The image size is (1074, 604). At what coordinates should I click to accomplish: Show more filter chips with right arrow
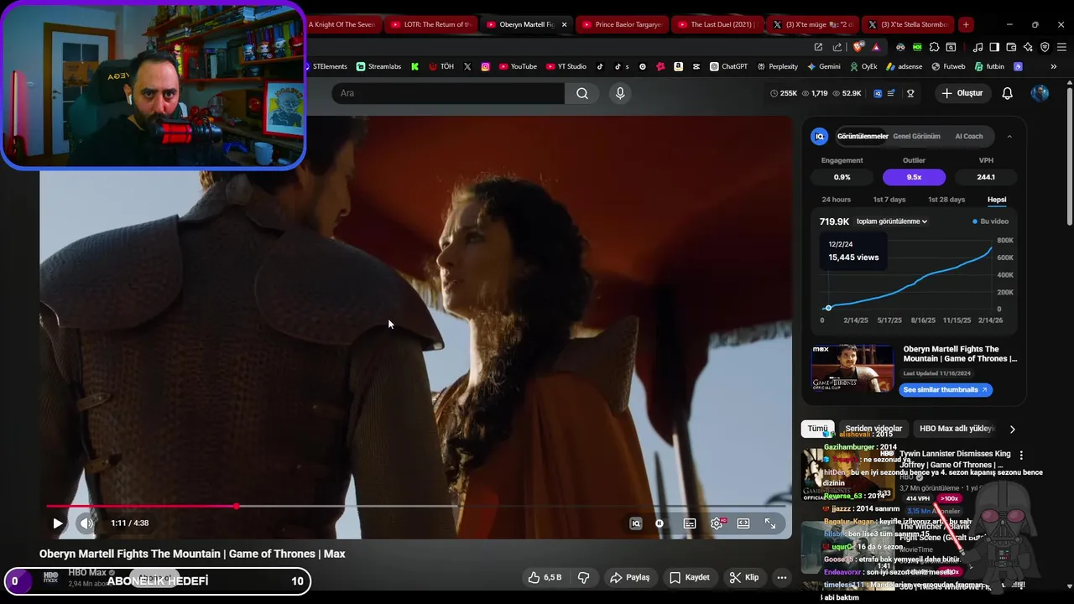point(1012,429)
